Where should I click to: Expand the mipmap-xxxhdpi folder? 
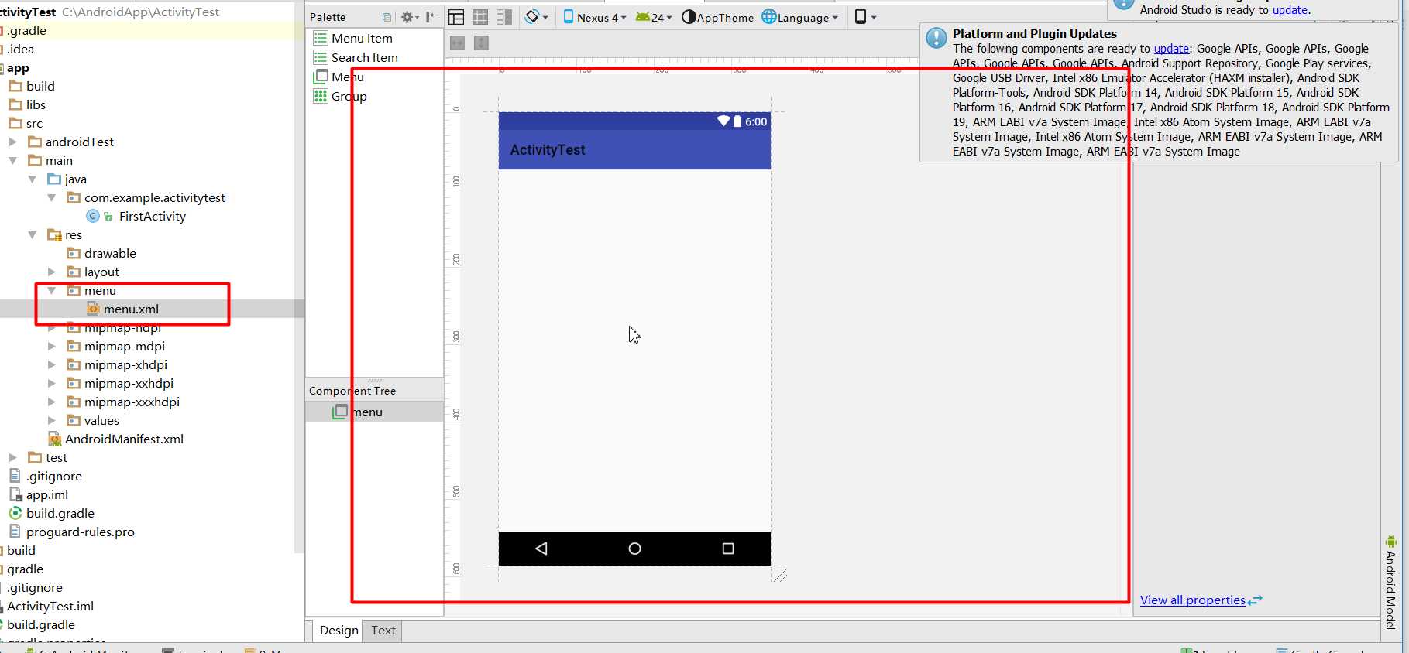tap(52, 402)
